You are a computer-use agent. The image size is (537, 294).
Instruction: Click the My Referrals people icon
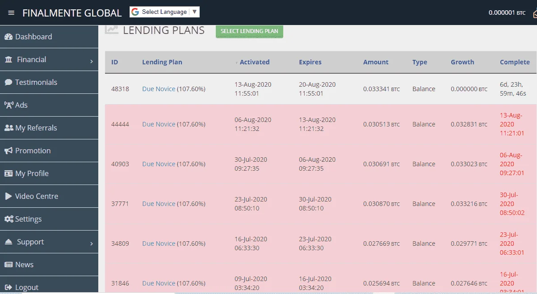coord(9,128)
